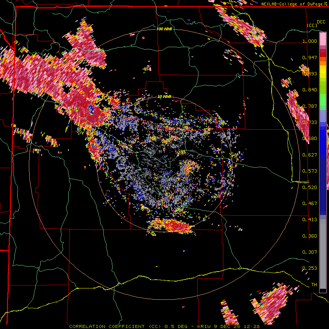Click the TH label at the color scale bottom
The width and height of the screenshot is (329, 329).
314,284
